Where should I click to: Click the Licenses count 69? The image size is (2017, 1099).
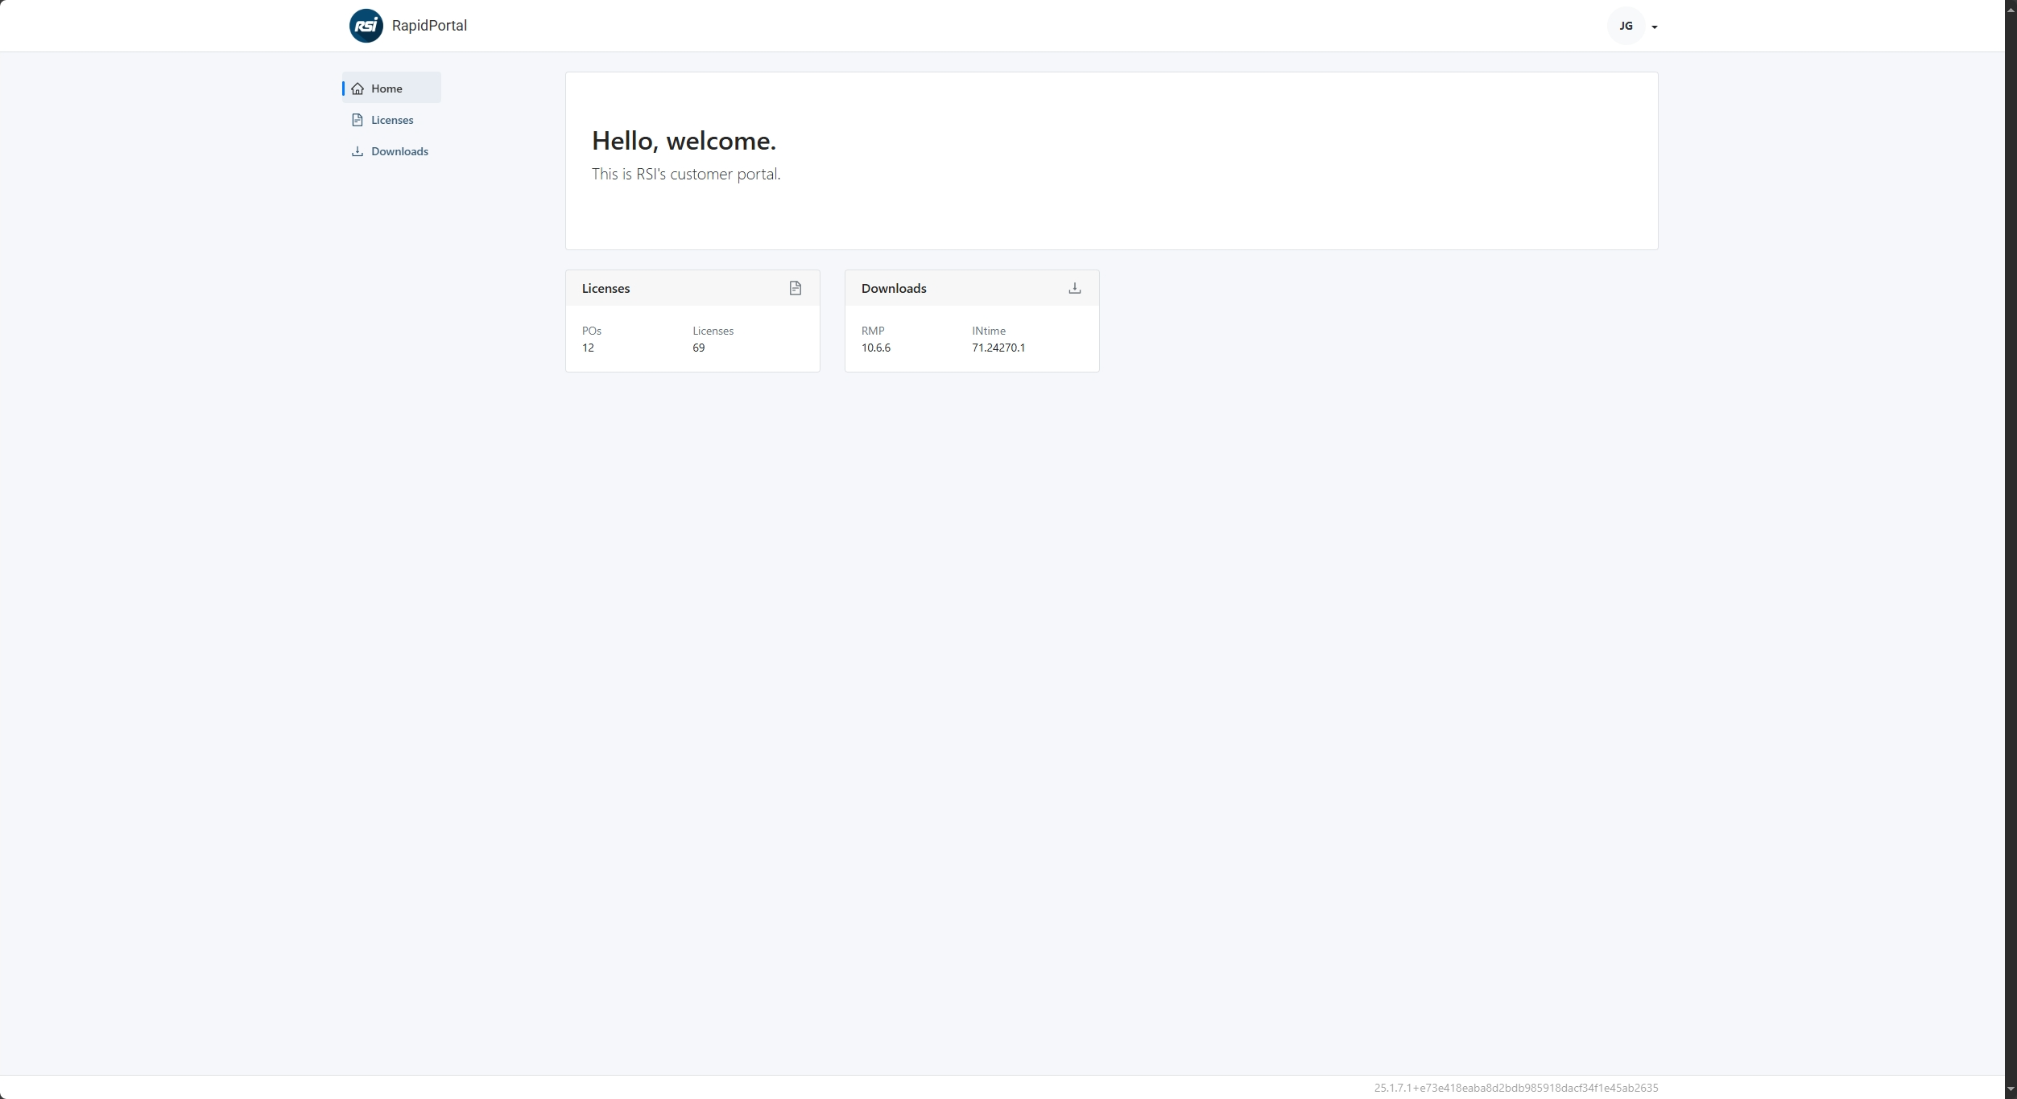coord(698,348)
